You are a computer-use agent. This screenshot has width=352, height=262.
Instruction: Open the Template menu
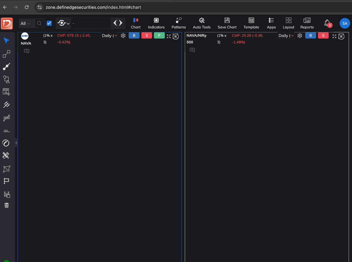point(251,23)
